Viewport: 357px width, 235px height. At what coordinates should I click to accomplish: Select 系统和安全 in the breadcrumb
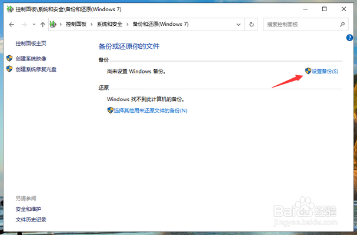(x=109, y=24)
